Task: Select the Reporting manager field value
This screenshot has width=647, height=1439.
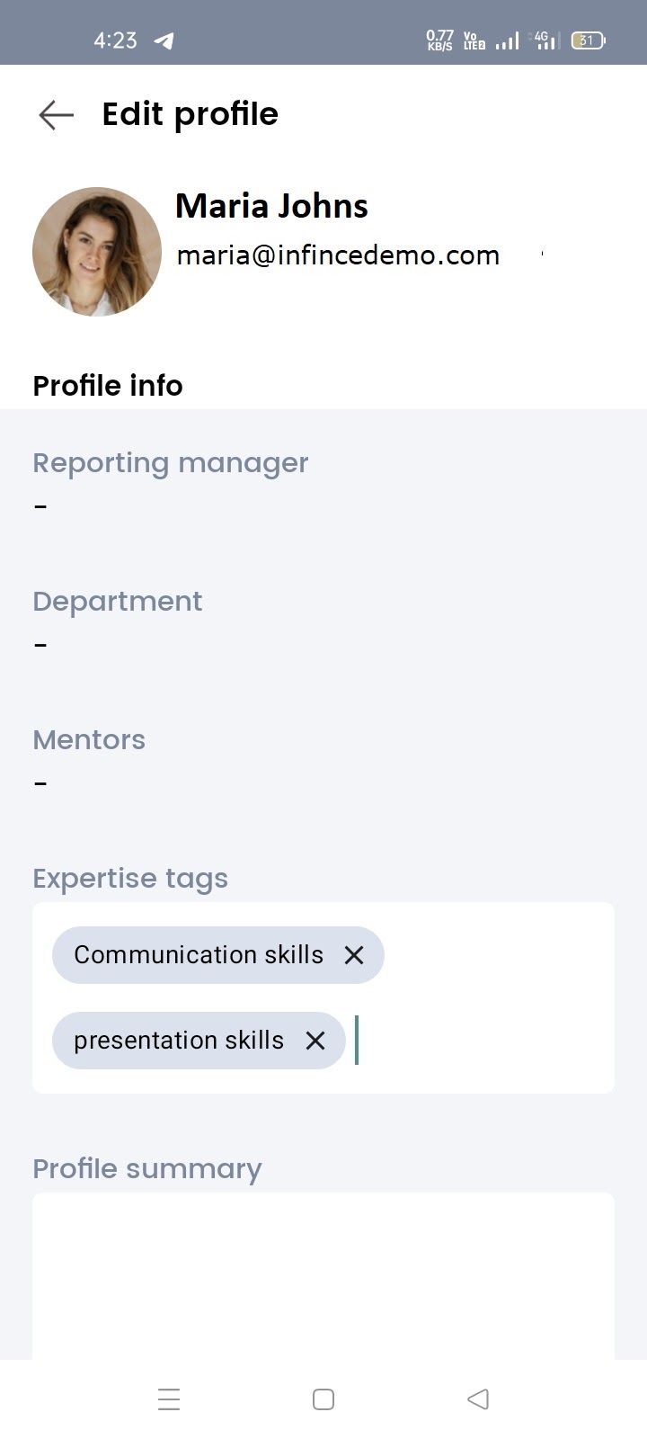Action: coord(40,507)
